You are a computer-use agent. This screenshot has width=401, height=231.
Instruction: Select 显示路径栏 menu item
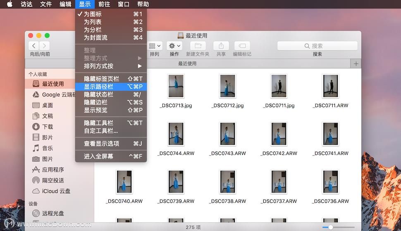coord(111,87)
